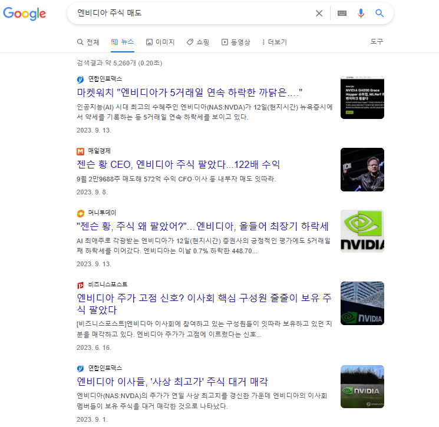Open 엔비디아 이사들, '사상 최고가' 주식 대거 매각

[172, 382]
